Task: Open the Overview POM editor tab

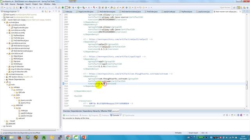Action: coord(66,111)
